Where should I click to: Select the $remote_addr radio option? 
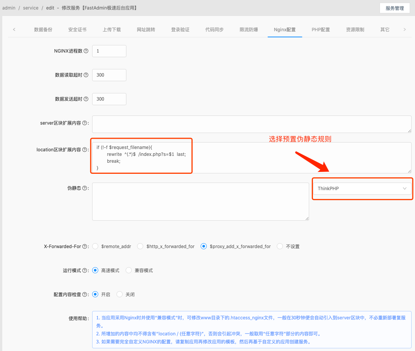click(95, 246)
